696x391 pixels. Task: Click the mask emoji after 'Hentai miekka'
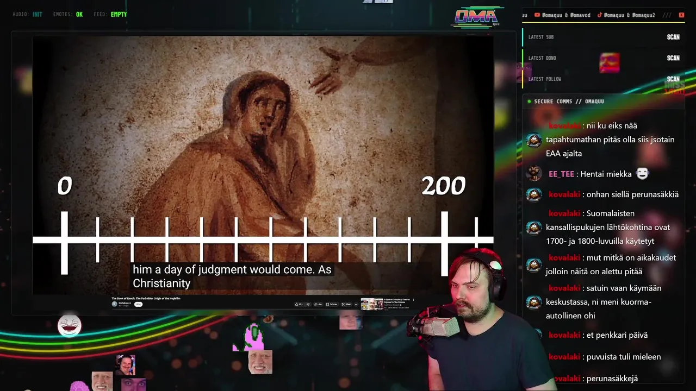coord(643,174)
